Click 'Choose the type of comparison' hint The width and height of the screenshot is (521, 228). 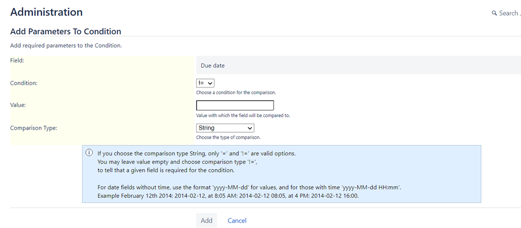click(x=228, y=137)
